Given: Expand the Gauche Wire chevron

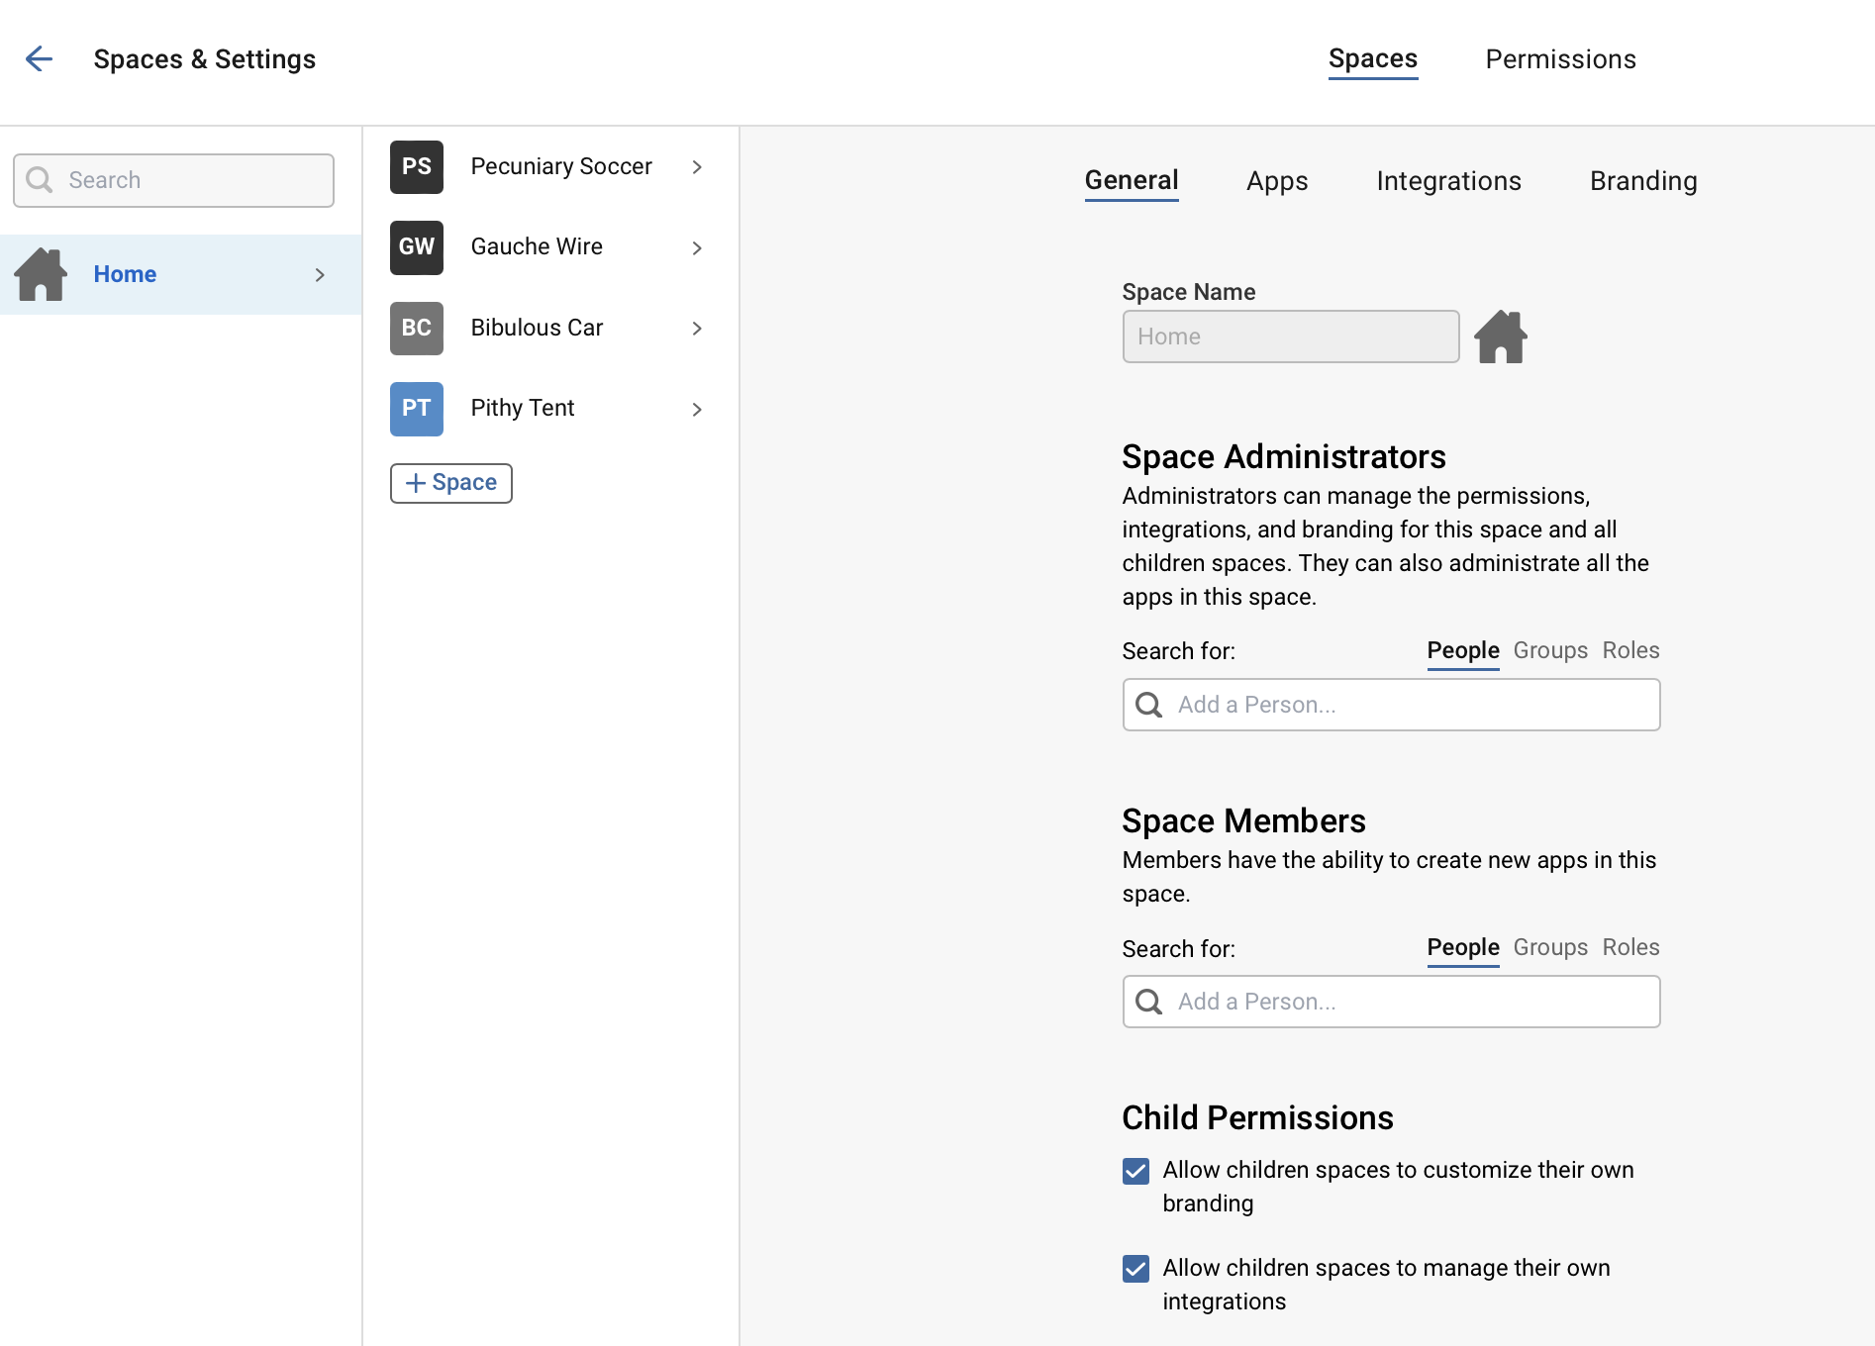Looking at the screenshot, I should pos(697,248).
